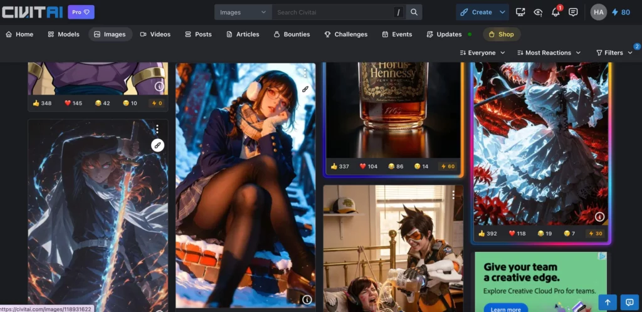Click the 80 Buzz balance

621,13
